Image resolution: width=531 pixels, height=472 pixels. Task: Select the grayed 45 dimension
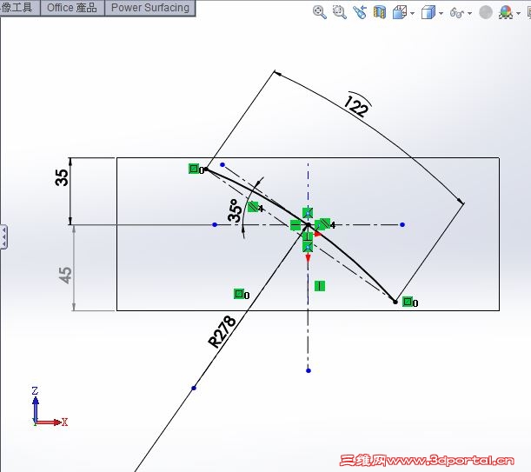(x=65, y=276)
